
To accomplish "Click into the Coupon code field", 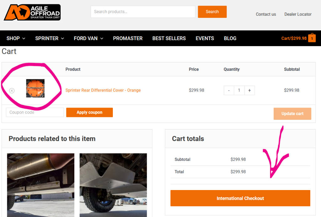I will (x=35, y=112).
